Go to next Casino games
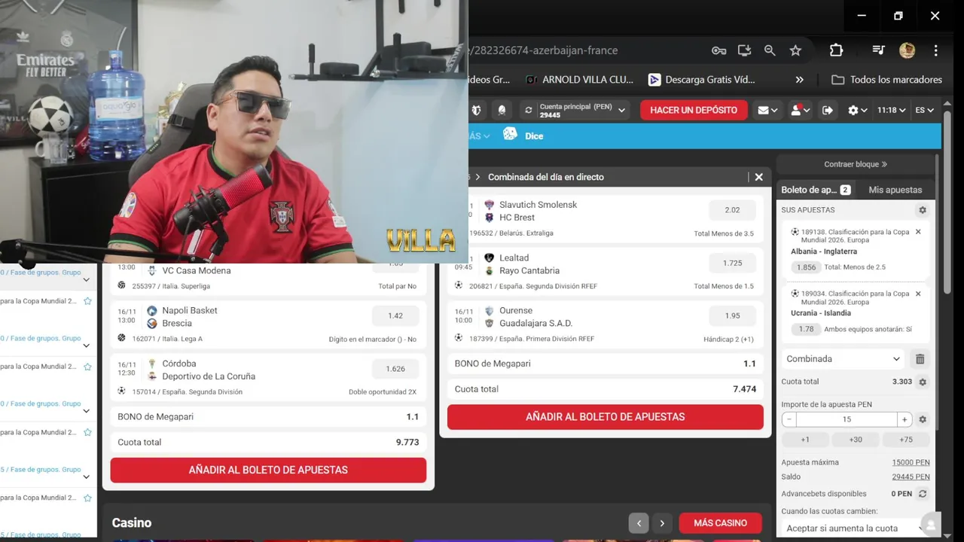Image resolution: width=964 pixels, height=542 pixels. point(662,523)
